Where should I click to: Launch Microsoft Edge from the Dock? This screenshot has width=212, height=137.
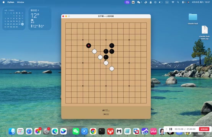(55, 131)
